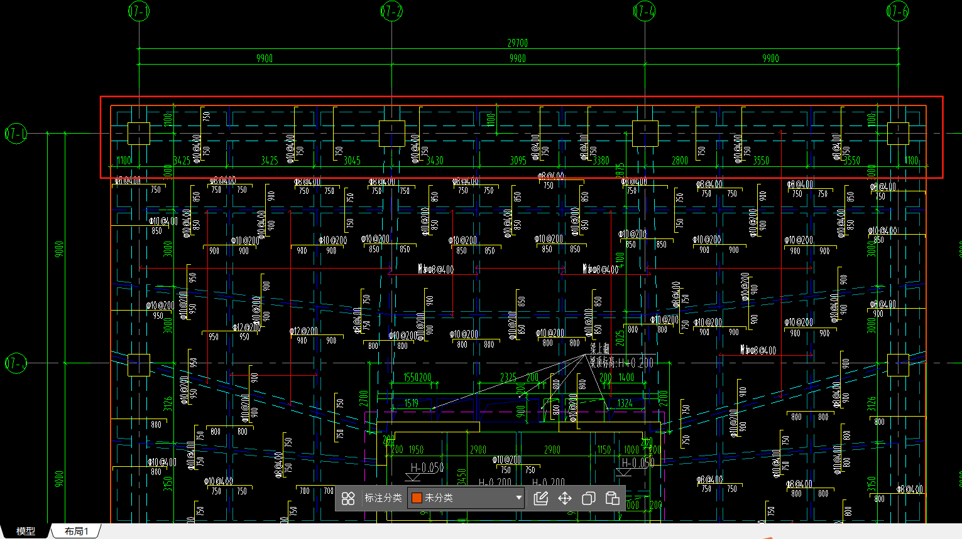
Task: Select the move annotation arrows icon
Action: [565, 498]
